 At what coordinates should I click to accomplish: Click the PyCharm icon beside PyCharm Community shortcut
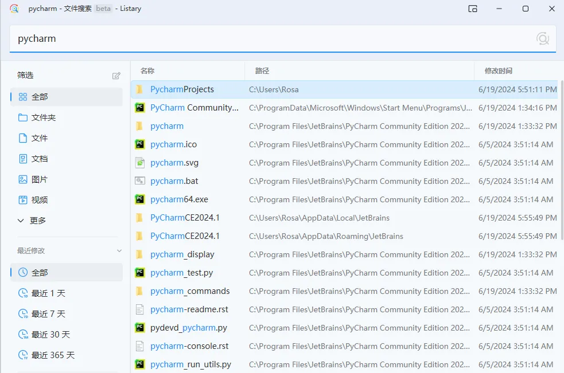coord(139,108)
